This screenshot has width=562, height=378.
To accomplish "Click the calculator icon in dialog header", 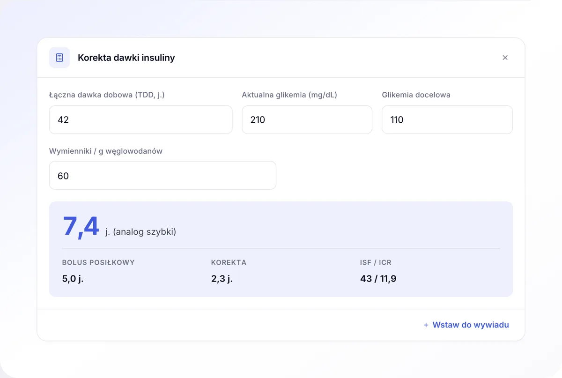I will pyautogui.click(x=59, y=58).
